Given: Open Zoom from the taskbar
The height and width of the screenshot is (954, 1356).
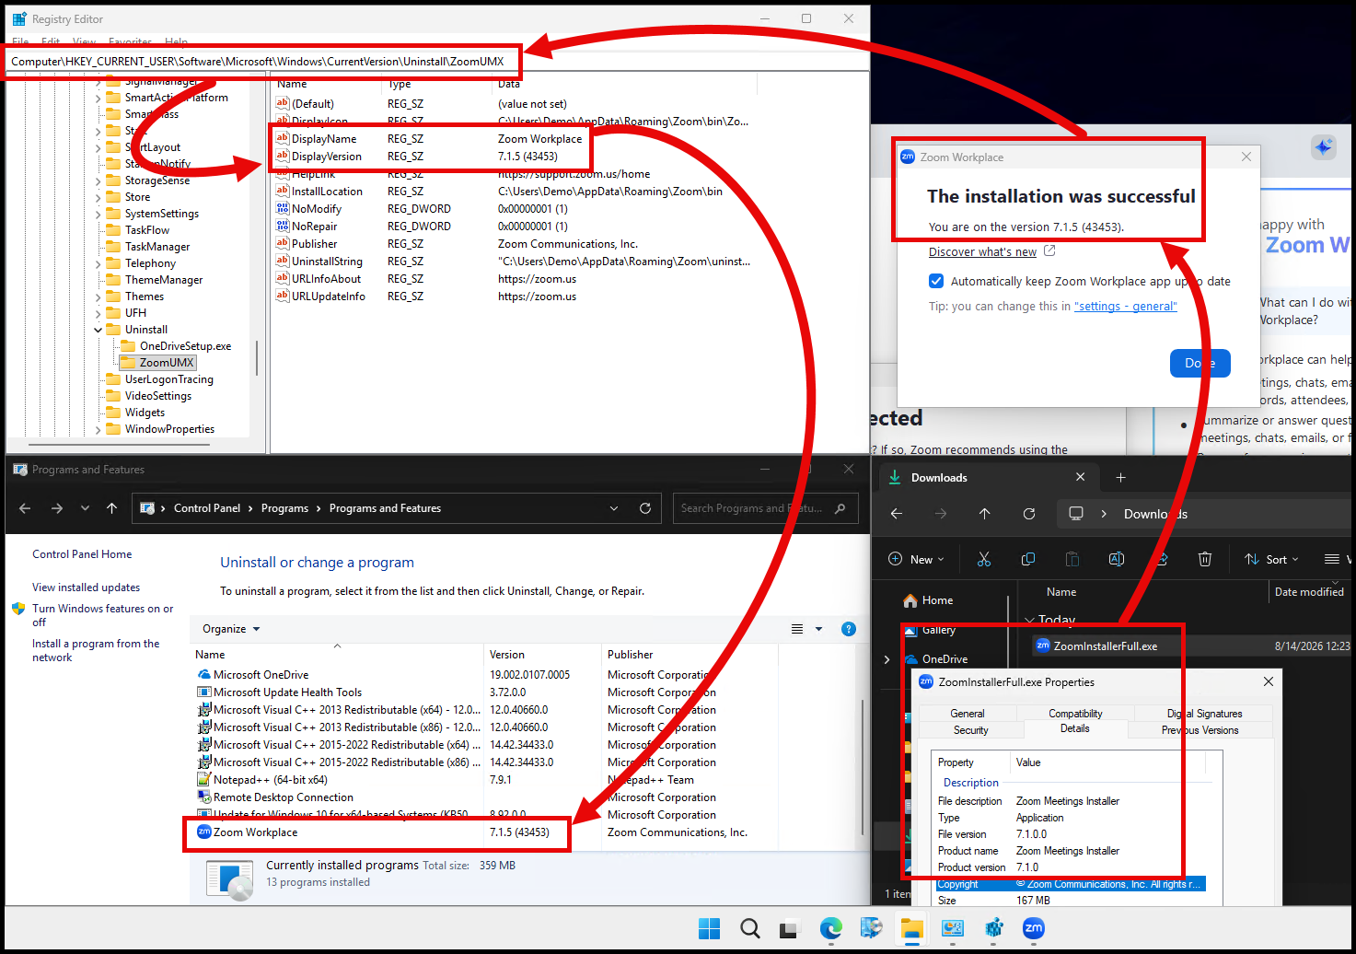Looking at the screenshot, I should [x=1034, y=928].
